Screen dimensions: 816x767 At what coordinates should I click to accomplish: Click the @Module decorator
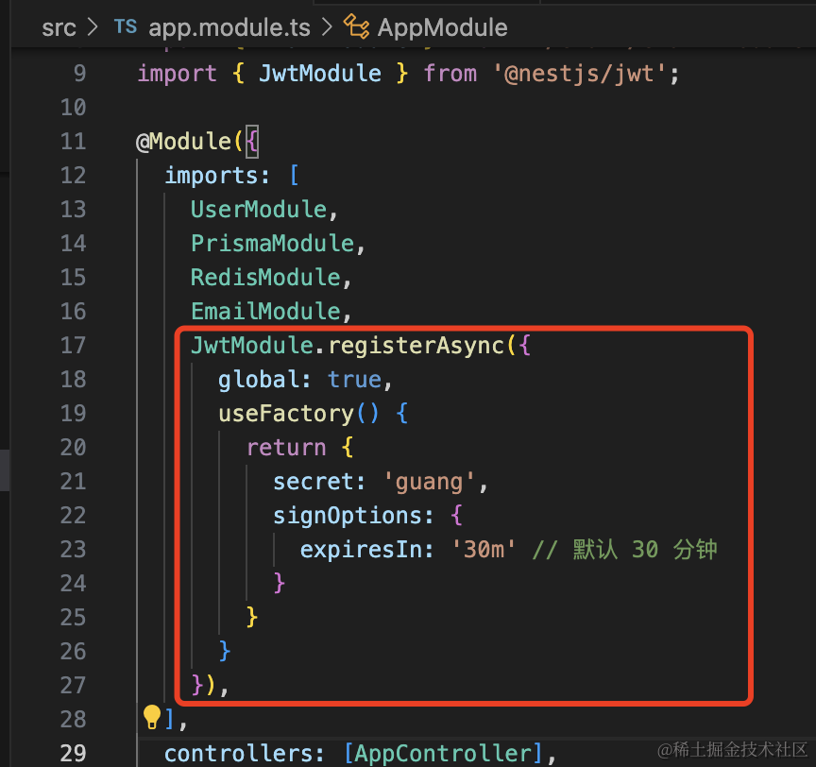tap(183, 141)
